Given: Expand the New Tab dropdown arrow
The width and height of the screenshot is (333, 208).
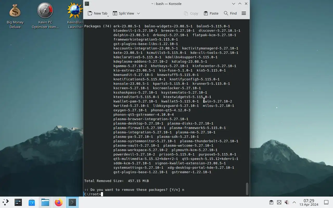Looking at the screenshot, I should click(x=108, y=16).
